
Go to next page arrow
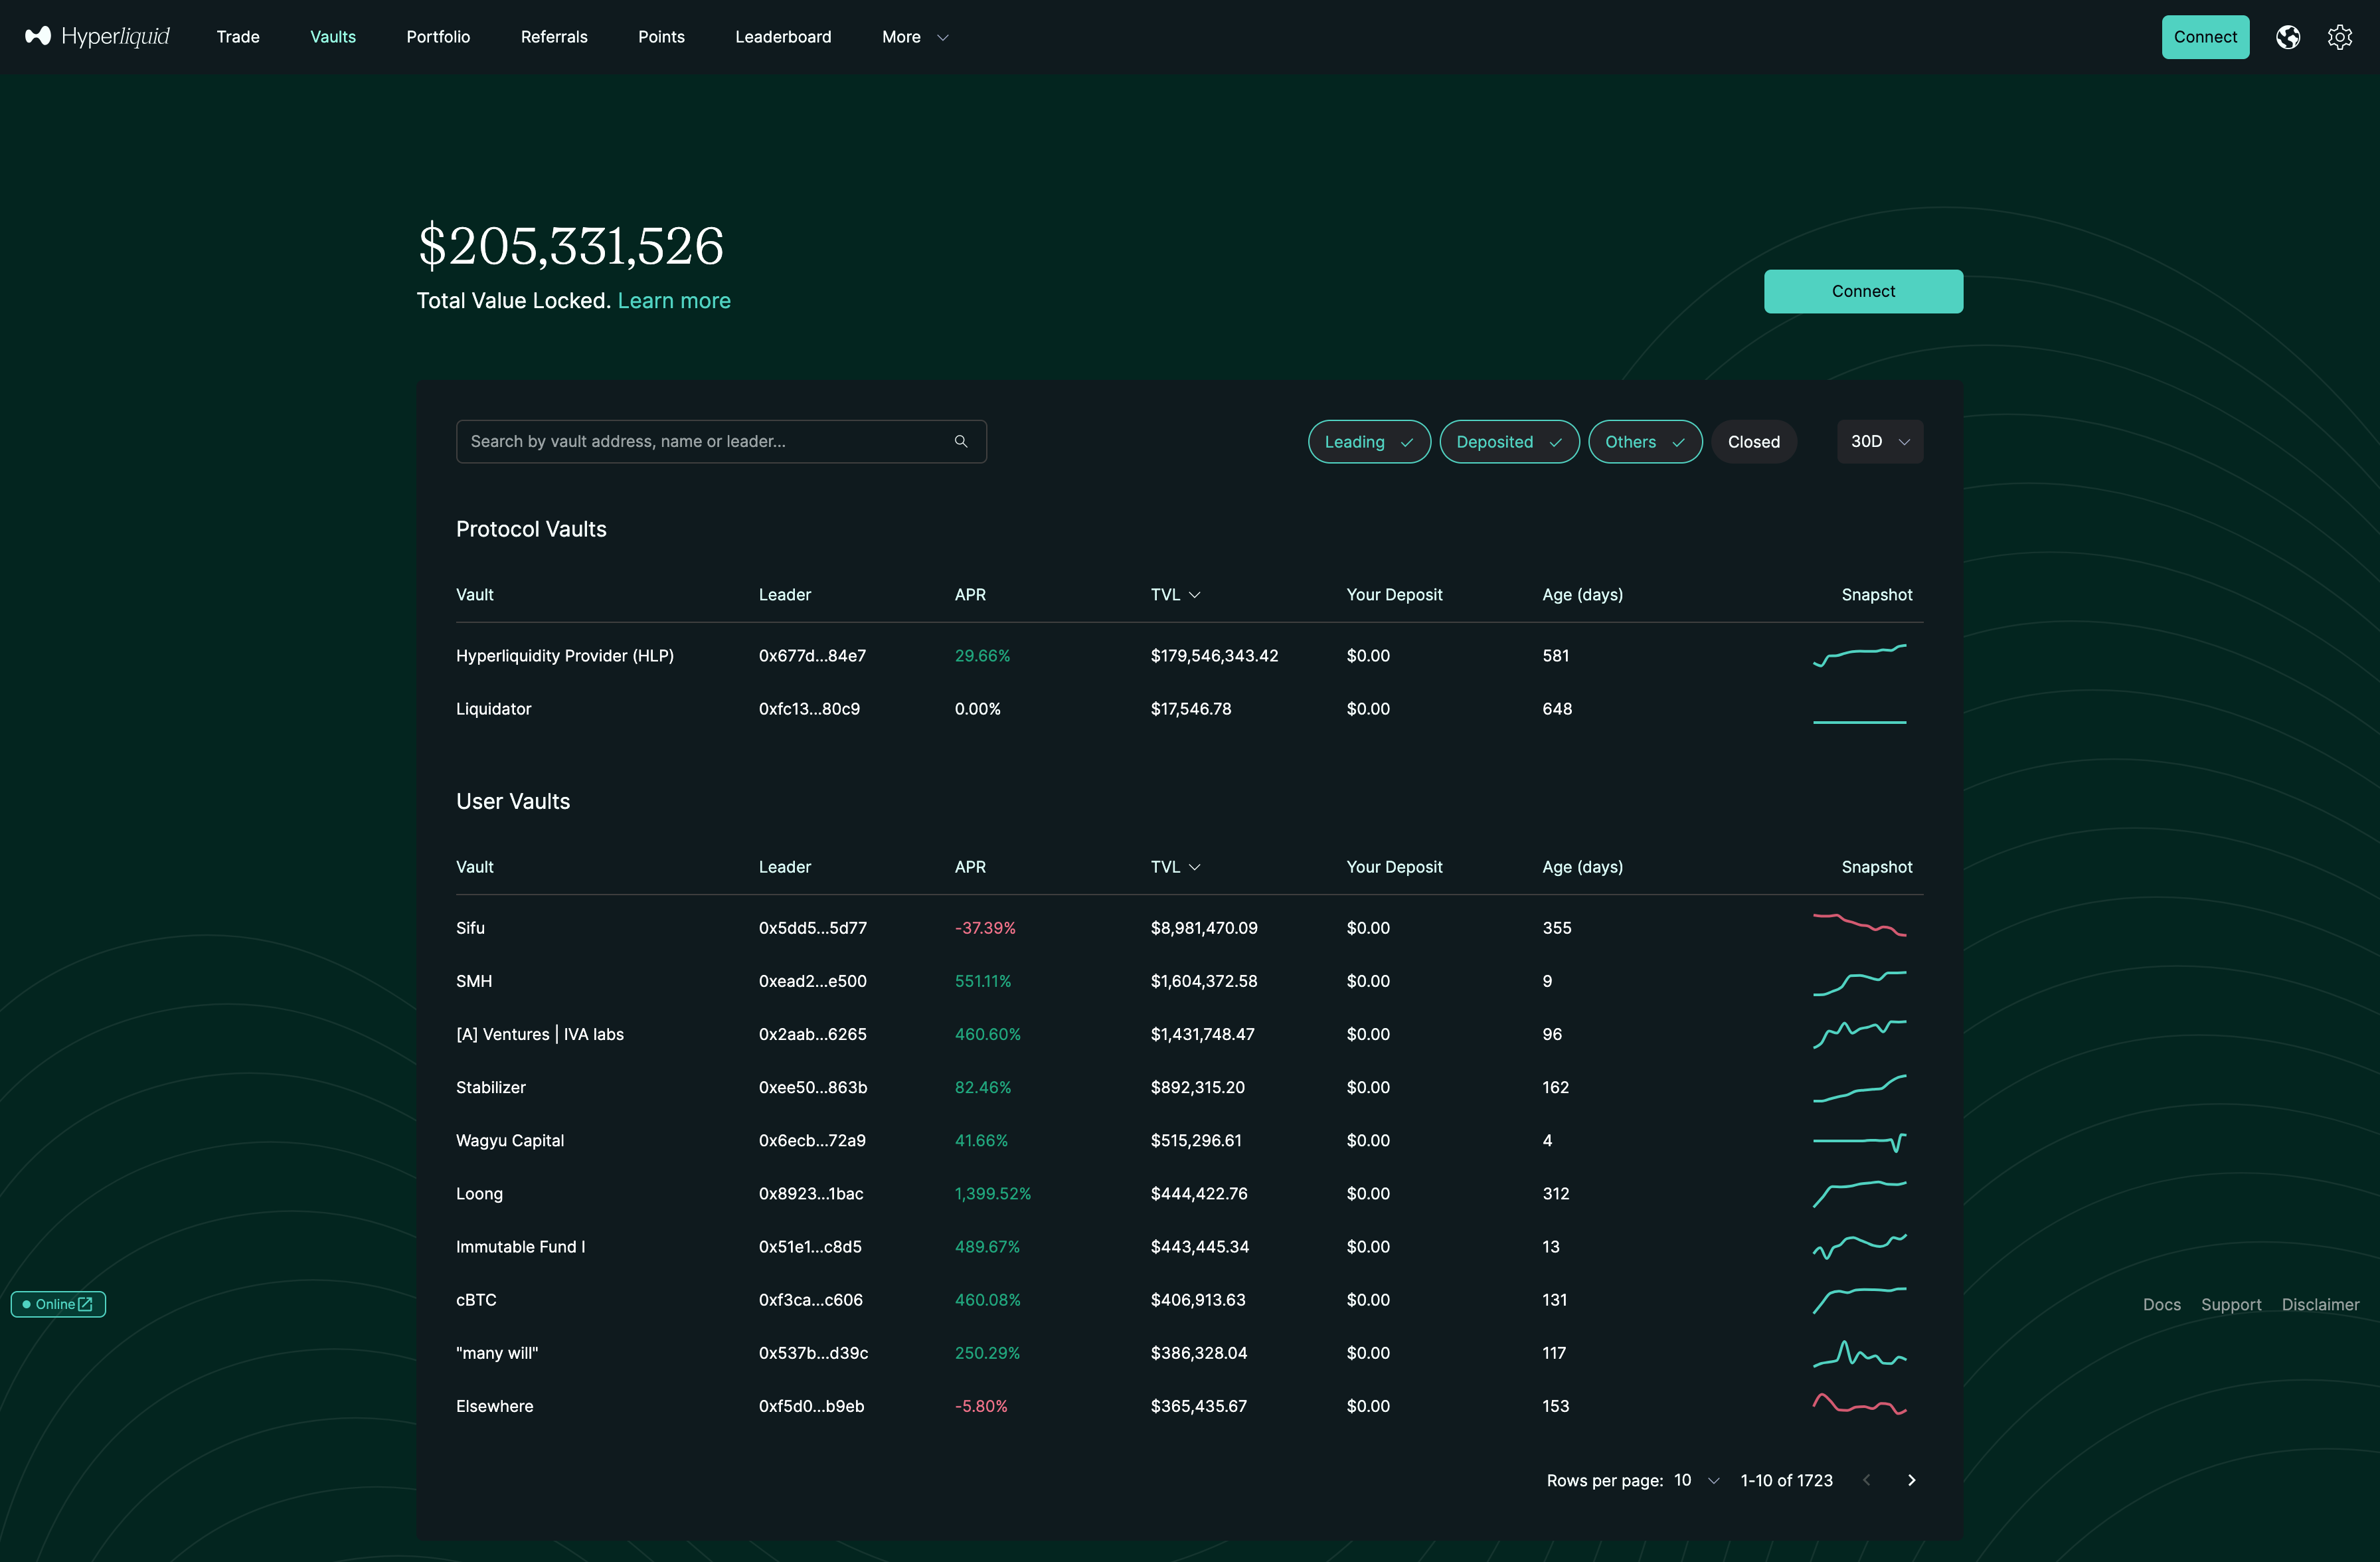pos(1911,1480)
